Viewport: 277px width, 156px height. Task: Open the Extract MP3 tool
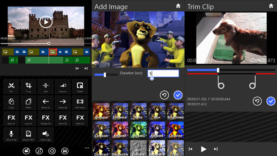coord(29,135)
